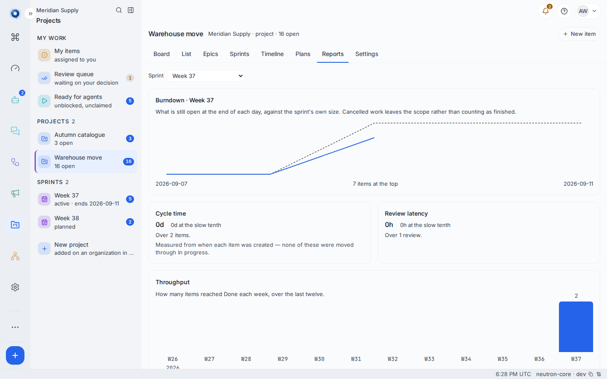Open the conversations chat icon in the rail
The width and height of the screenshot is (607, 379).
click(15, 131)
